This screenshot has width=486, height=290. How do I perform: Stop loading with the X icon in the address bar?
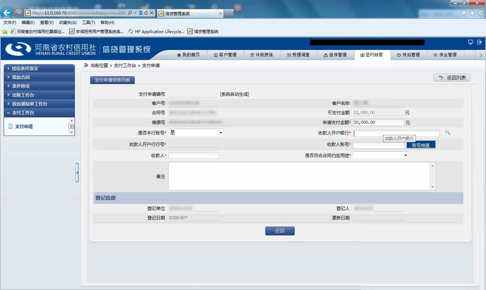click(152, 13)
